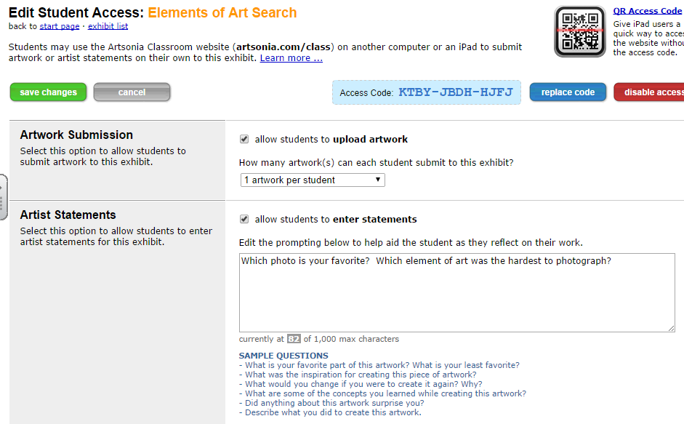Image resolution: width=684 pixels, height=424 pixels.
Task: Open the start page link
Action: coord(60,26)
